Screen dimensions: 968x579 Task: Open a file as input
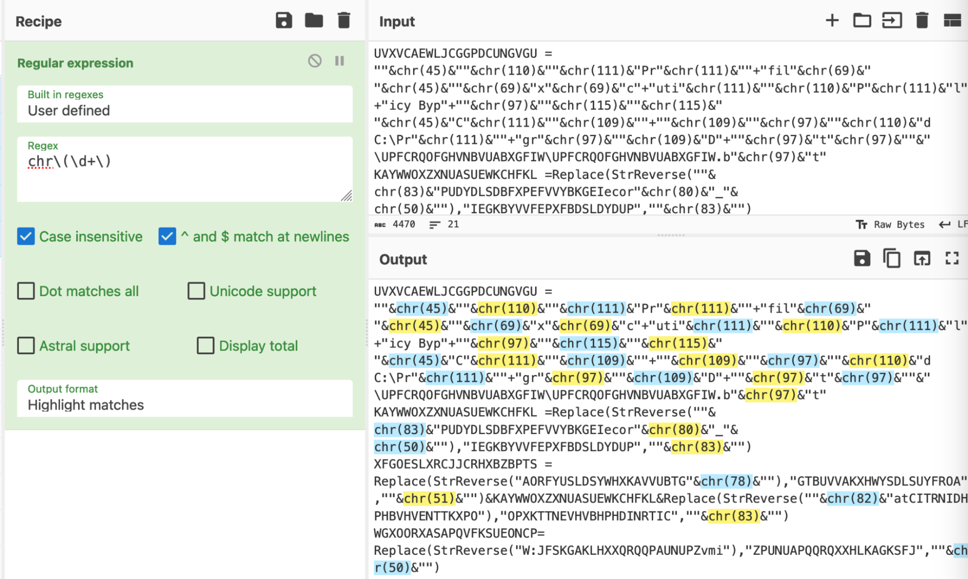coord(862,20)
